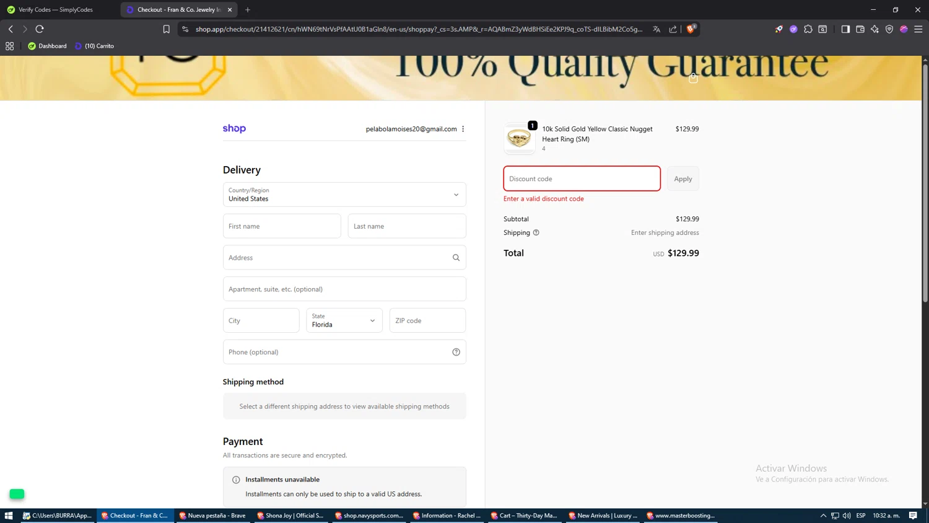Screen dimensions: 929x523
Task: Open the Brave Wallet icon
Action: tap(860, 29)
